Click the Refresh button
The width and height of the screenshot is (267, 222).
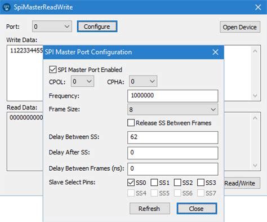coord(150,208)
